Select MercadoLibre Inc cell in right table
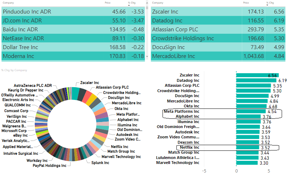This screenshot has width=292, height=175. pyautogui.click(x=174, y=56)
